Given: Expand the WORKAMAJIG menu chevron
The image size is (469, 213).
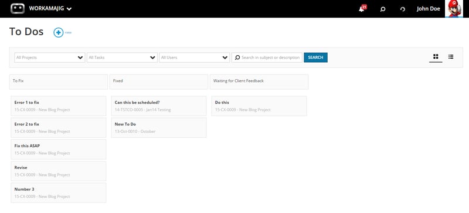Looking at the screenshot, I should 69,9.
